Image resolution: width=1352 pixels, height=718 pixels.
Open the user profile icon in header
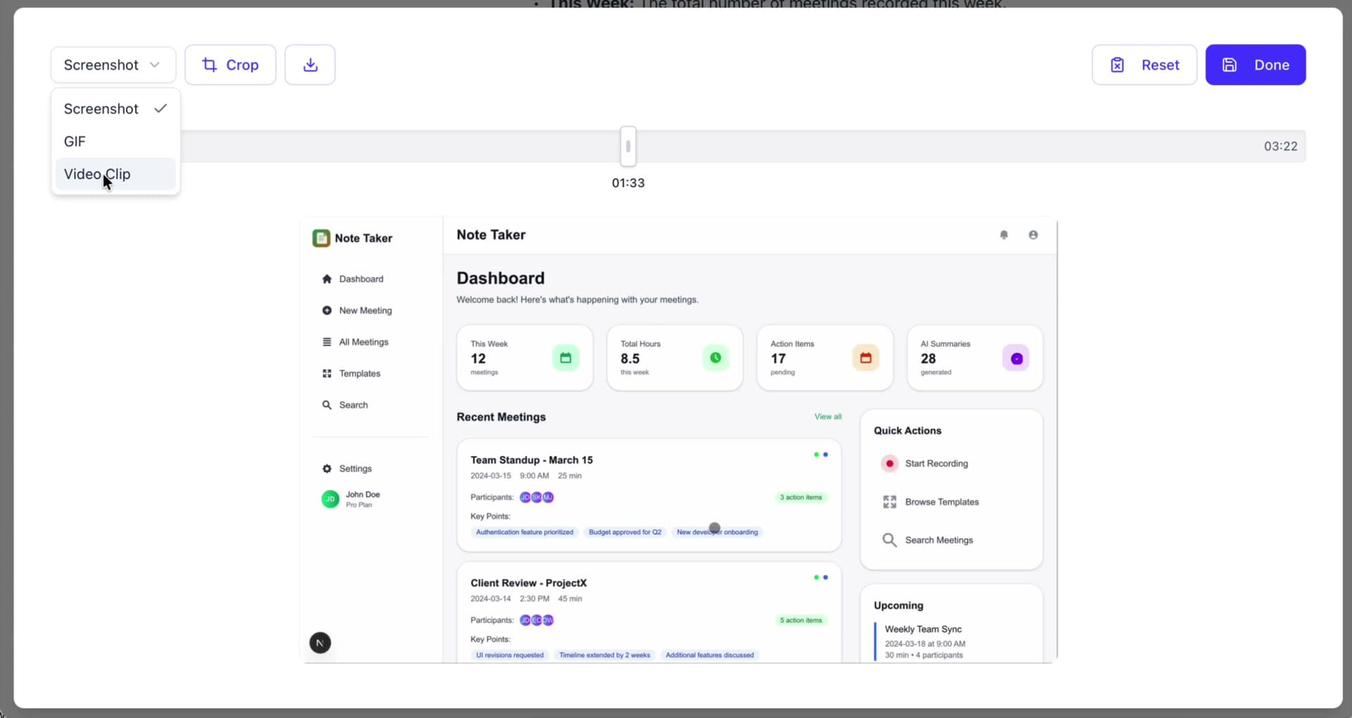coord(1033,235)
